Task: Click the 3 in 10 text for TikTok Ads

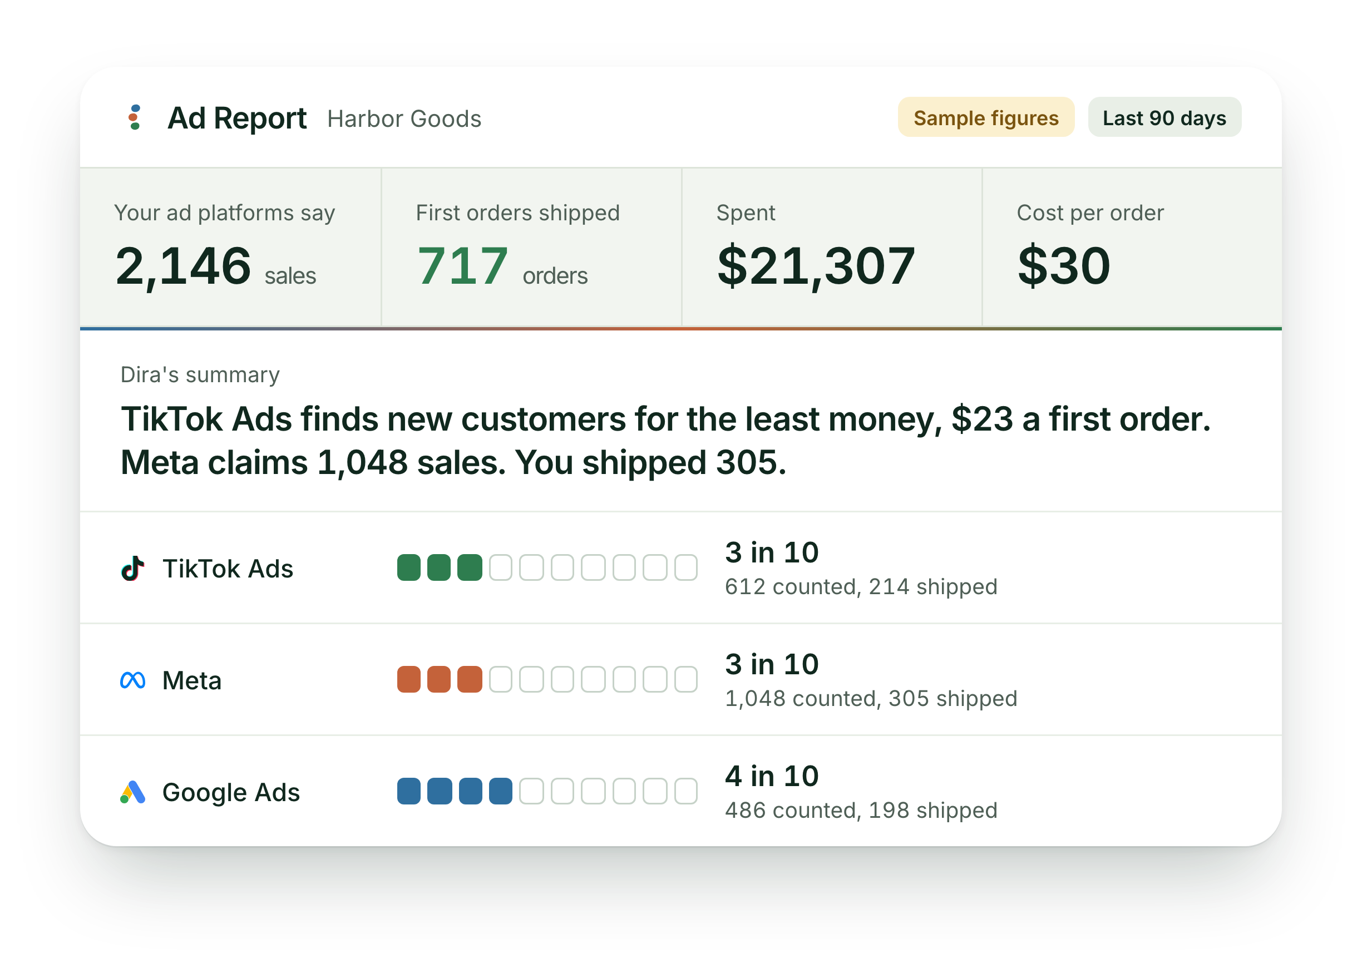Action: pyautogui.click(x=772, y=552)
